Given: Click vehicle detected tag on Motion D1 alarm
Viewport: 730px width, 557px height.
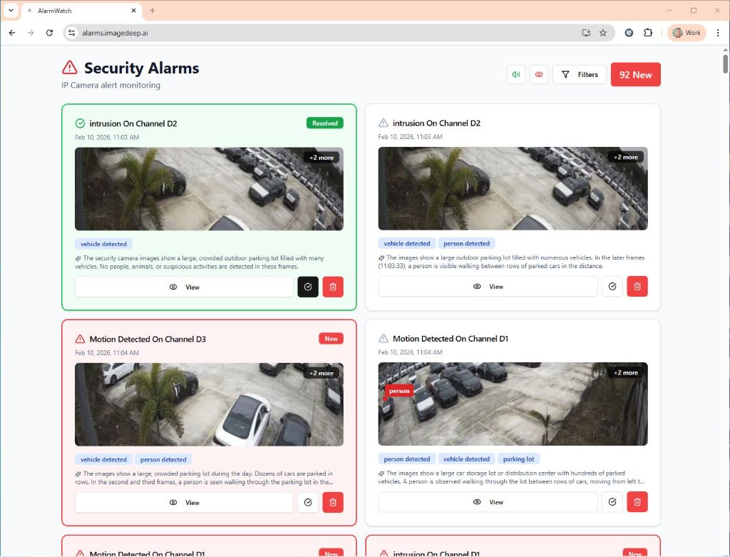Looking at the screenshot, I should pyautogui.click(x=466, y=459).
